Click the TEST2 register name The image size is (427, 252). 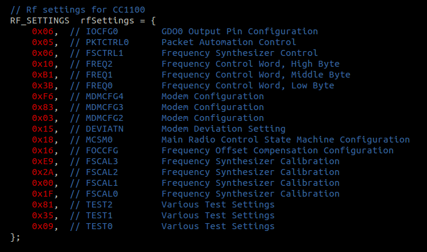(x=99, y=204)
